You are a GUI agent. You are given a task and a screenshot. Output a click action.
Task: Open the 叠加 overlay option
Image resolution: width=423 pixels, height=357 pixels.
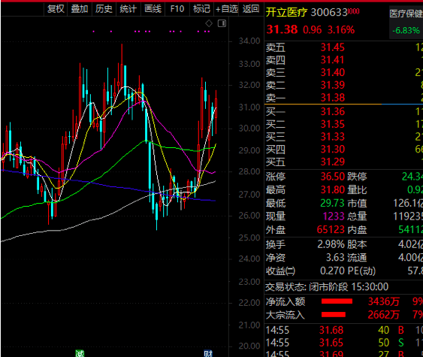(x=80, y=9)
